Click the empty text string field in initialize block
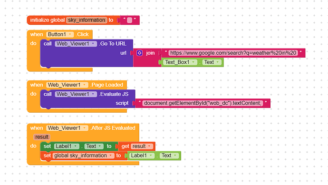This screenshot has height=185, width=328. [129, 20]
